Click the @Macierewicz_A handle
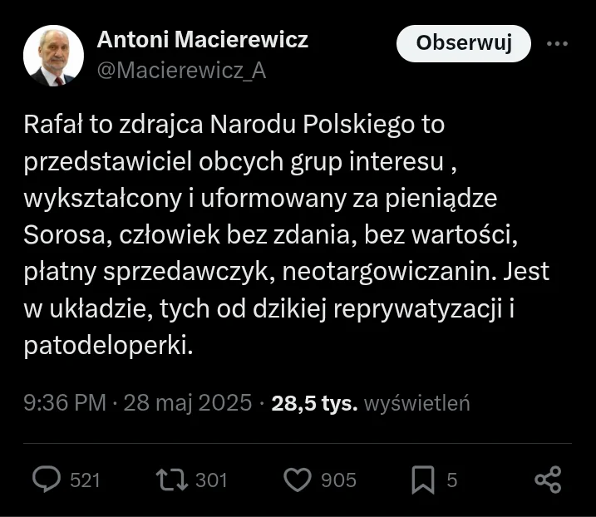 point(182,71)
